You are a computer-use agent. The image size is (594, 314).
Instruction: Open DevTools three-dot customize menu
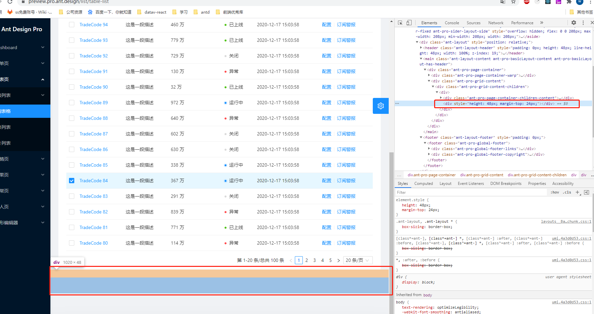pyautogui.click(x=583, y=23)
